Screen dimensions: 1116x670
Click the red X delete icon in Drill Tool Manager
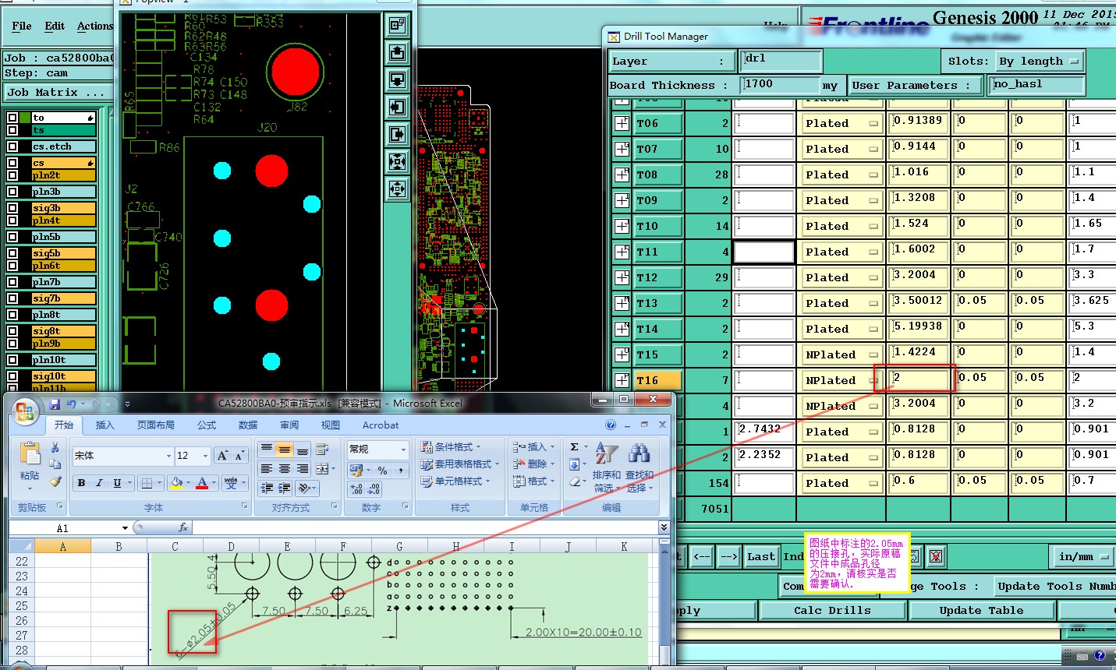point(936,556)
